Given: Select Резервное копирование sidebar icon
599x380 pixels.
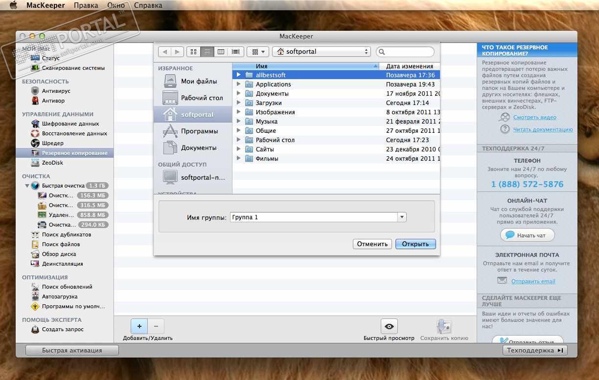Looking at the screenshot, I should 35,153.
